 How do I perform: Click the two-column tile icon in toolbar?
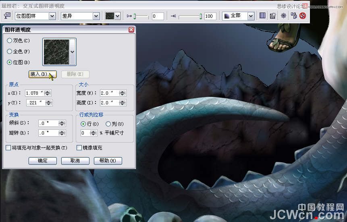click(x=262, y=16)
